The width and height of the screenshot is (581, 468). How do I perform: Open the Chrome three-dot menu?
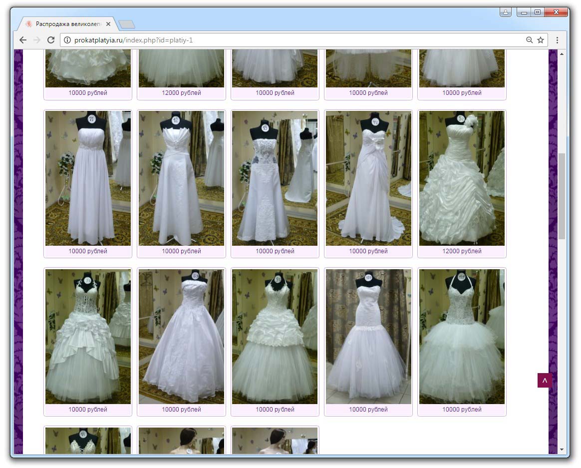[x=557, y=40]
